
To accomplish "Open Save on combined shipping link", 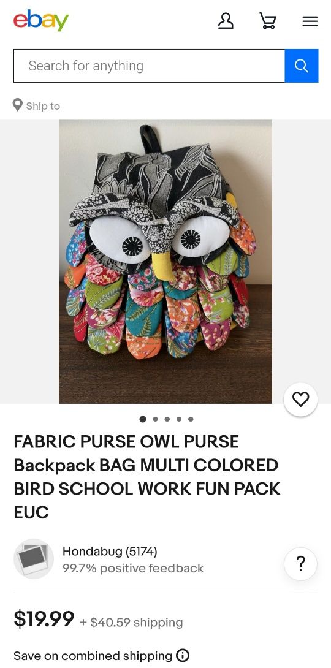I will coord(93,656).
